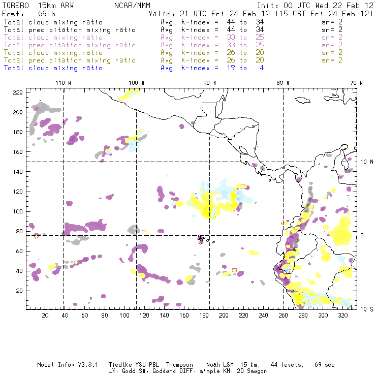Select purple "33 to 25" k-index value, cloud row
Viewport: 376px width, 376px height.
[245, 38]
